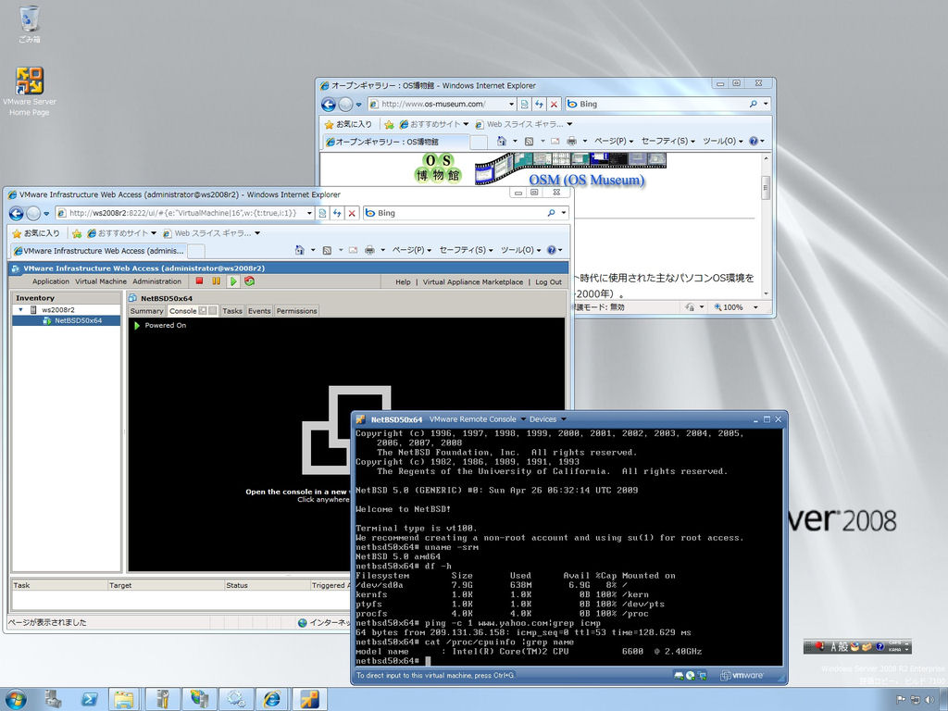Image resolution: width=948 pixels, height=711 pixels.
Task: Open the Virtual Machine menu
Action: [100, 281]
